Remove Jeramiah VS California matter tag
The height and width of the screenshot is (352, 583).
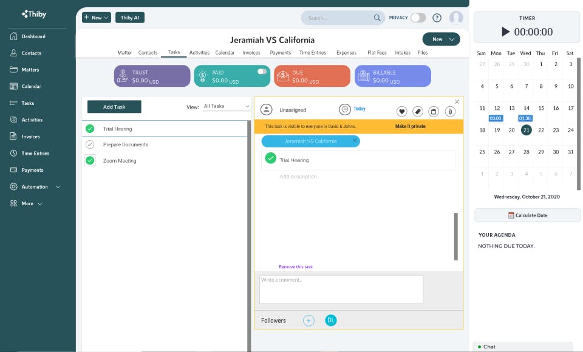tap(355, 140)
